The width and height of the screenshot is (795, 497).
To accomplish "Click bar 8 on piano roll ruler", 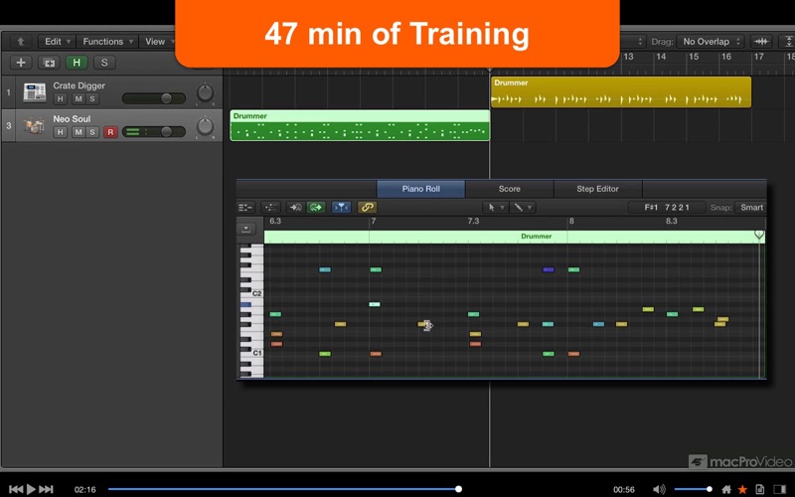I will coord(571,221).
